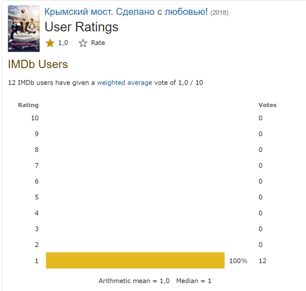The image size is (306, 291).
Task: Click the vote count for rating 9
Action: pos(260,134)
